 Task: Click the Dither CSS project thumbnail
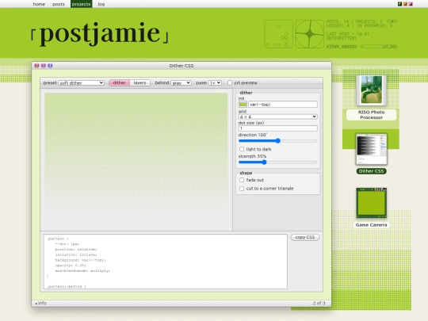(x=371, y=149)
